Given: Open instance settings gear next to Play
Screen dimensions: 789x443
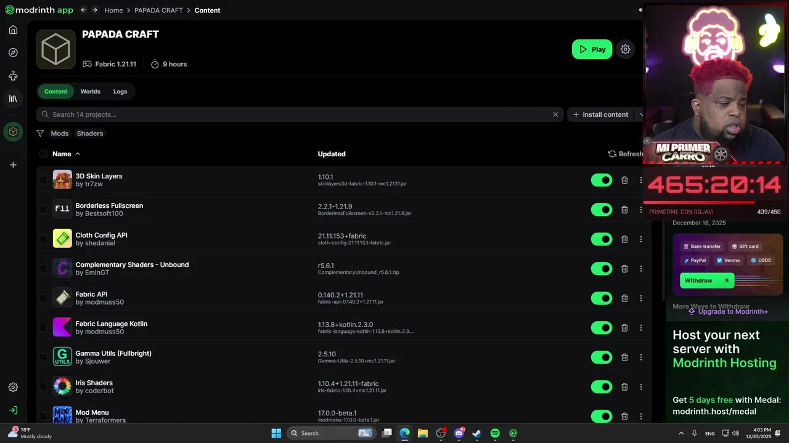Looking at the screenshot, I should point(625,49).
